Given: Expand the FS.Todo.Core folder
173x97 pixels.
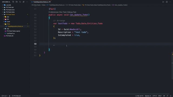Looking at the screenshot, I should 2,10.
